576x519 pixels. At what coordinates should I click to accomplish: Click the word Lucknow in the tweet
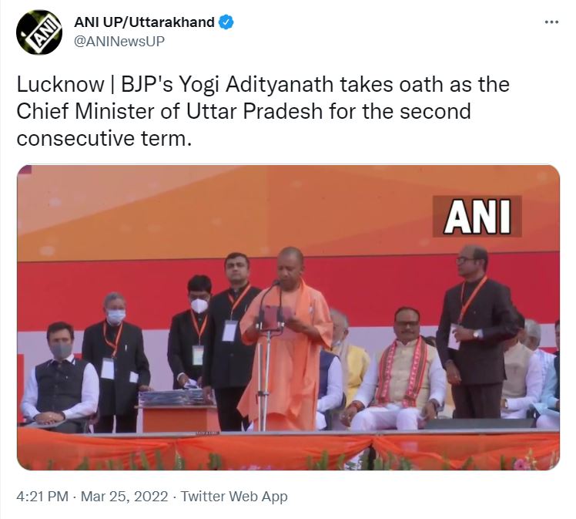pyautogui.click(x=61, y=85)
